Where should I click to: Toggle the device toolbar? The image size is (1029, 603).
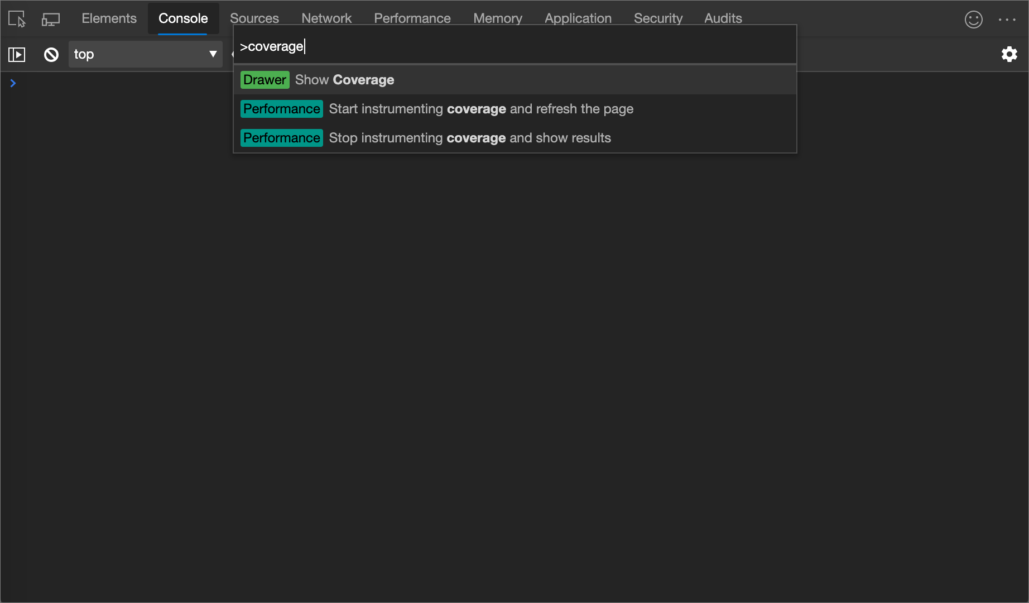(50, 18)
